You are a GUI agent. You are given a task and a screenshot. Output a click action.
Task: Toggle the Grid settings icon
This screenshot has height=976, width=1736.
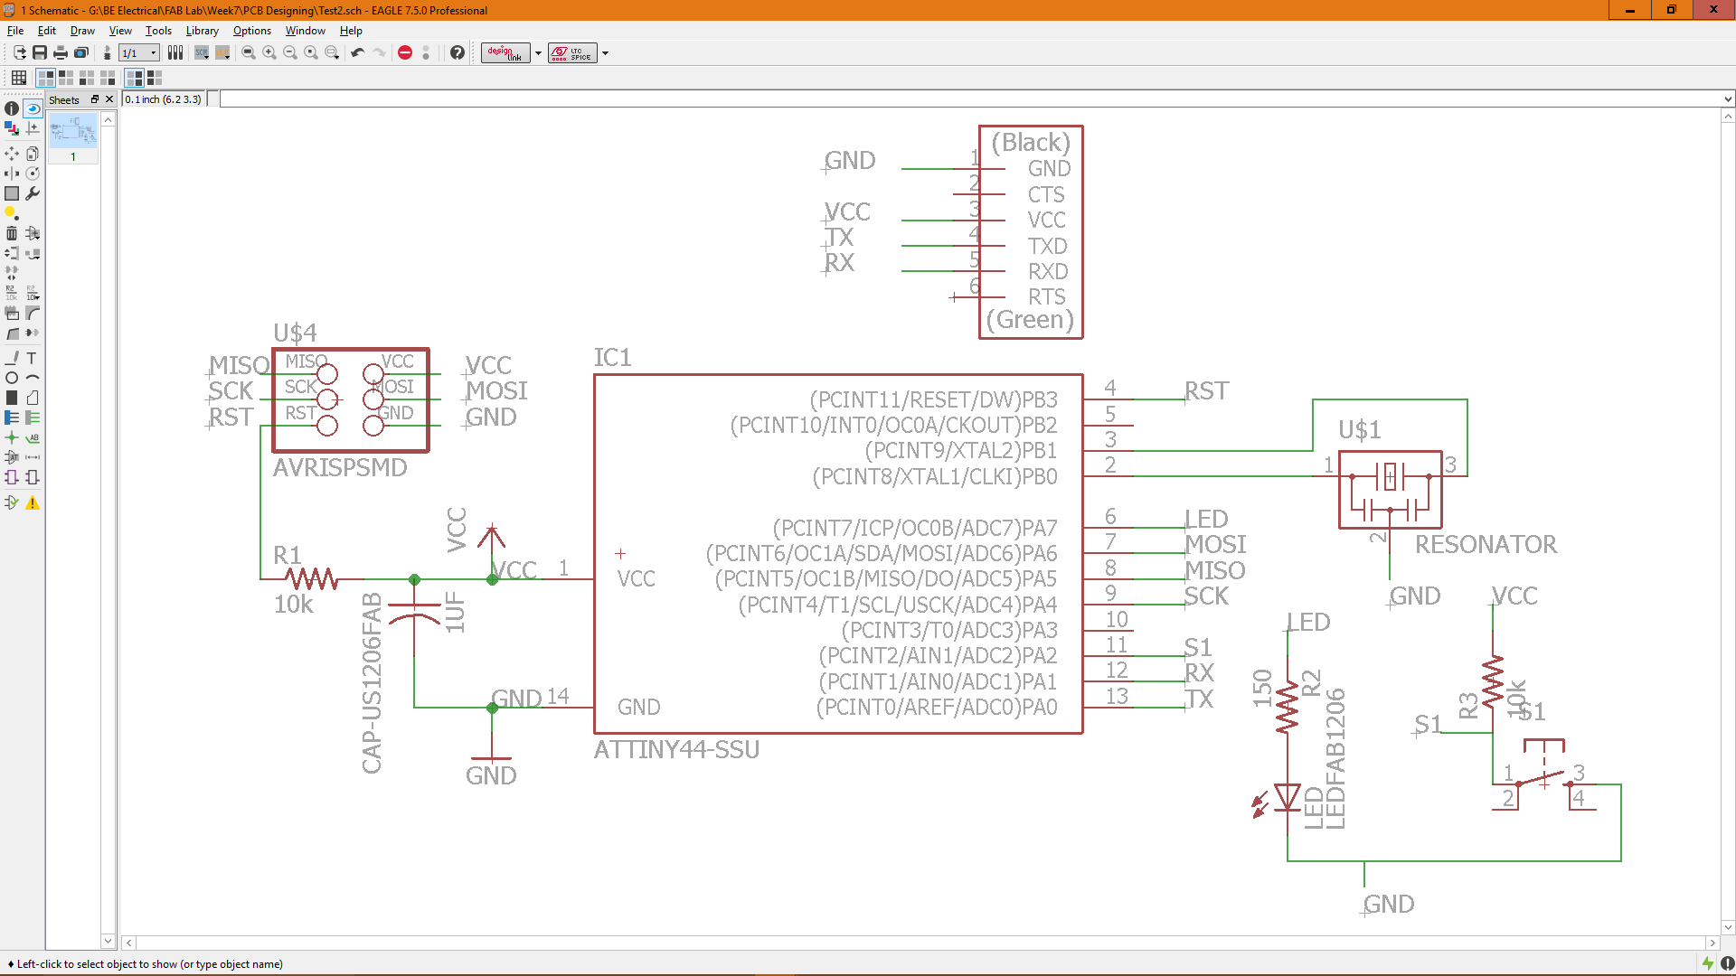click(18, 78)
